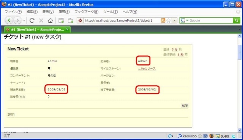Click the new tab toolbar icon

pos(61,20)
